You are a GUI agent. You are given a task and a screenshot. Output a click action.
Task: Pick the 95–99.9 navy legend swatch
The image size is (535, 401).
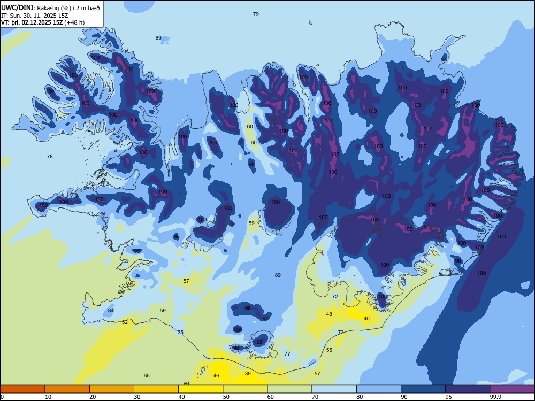[468, 389]
